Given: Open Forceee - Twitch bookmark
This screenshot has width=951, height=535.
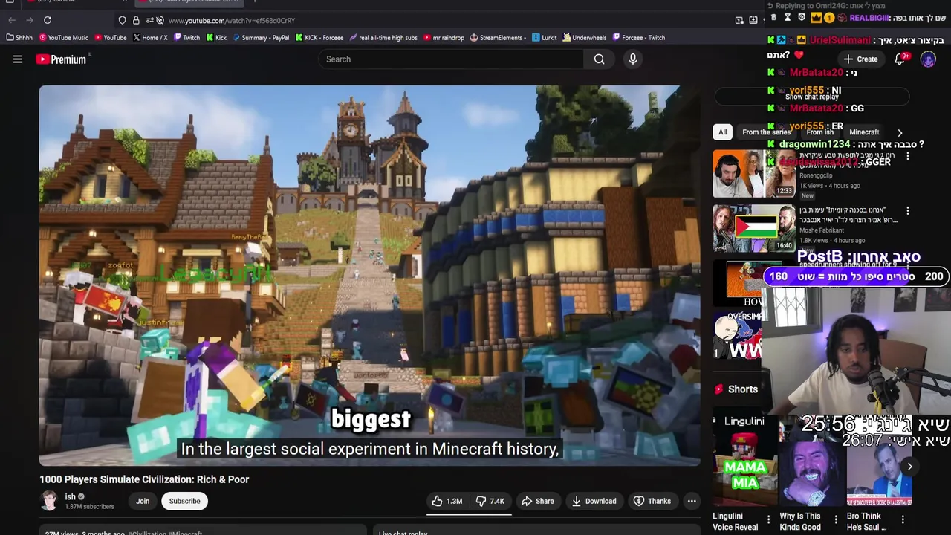Looking at the screenshot, I should pyautogui.click(x=639, y=38).
